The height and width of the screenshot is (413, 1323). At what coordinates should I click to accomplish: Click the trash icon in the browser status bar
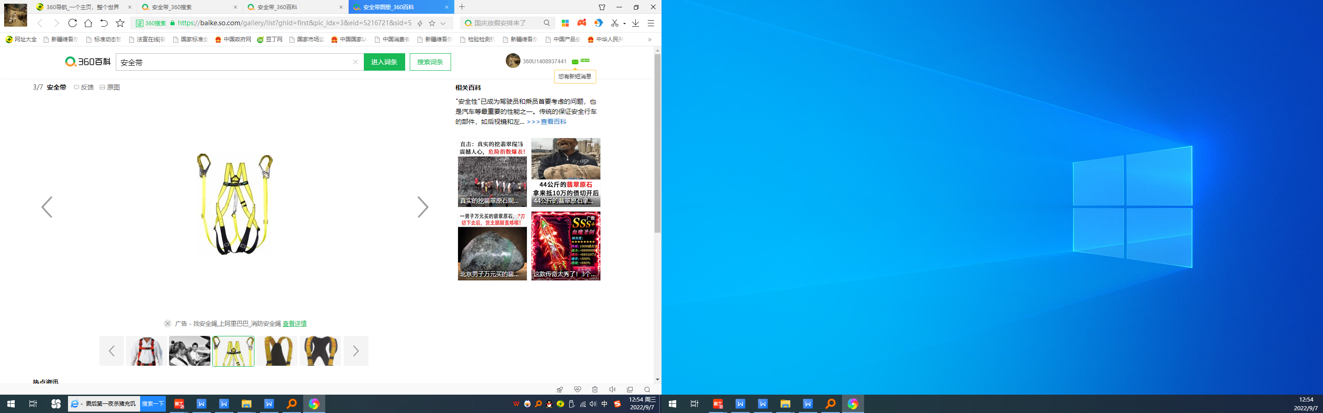point(595,390)
